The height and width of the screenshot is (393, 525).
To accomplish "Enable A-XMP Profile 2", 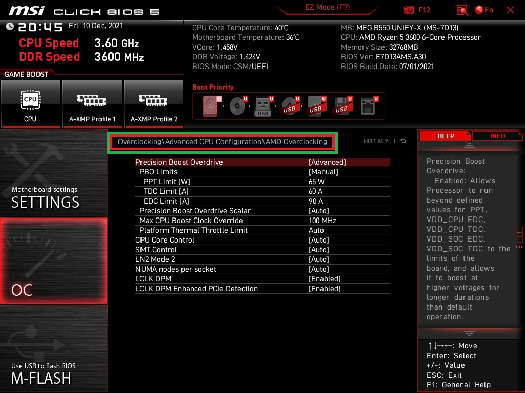I will coord(154,104).
